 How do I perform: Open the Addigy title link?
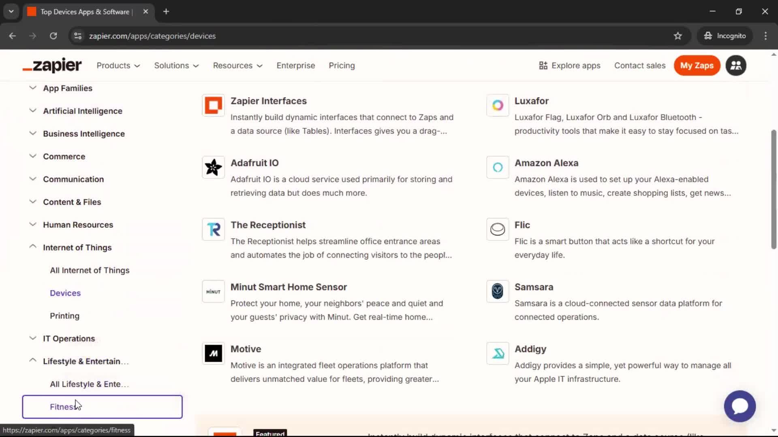[x=530, y=349]
